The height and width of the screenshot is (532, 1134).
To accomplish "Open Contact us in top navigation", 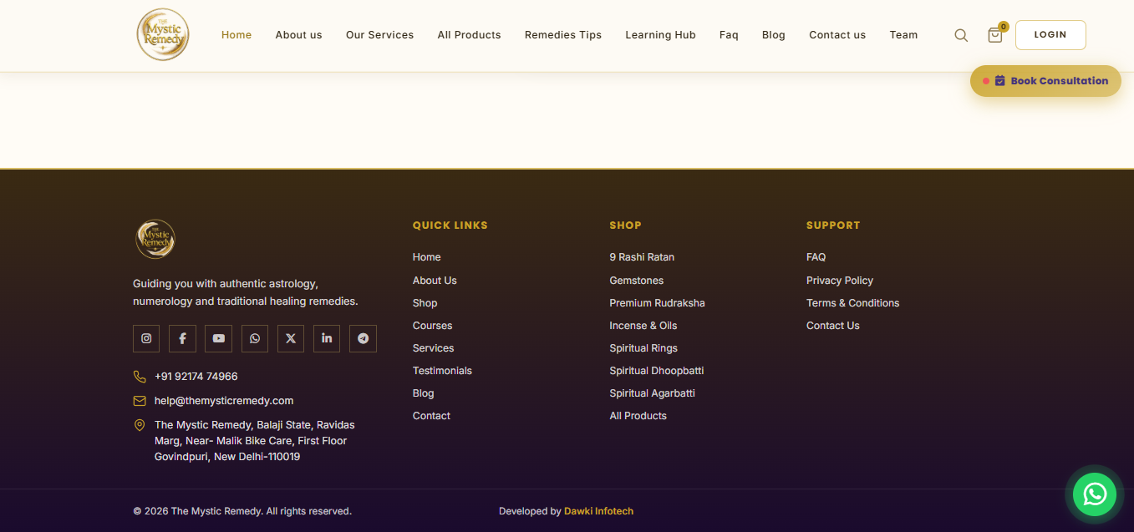I will point(837,35).
